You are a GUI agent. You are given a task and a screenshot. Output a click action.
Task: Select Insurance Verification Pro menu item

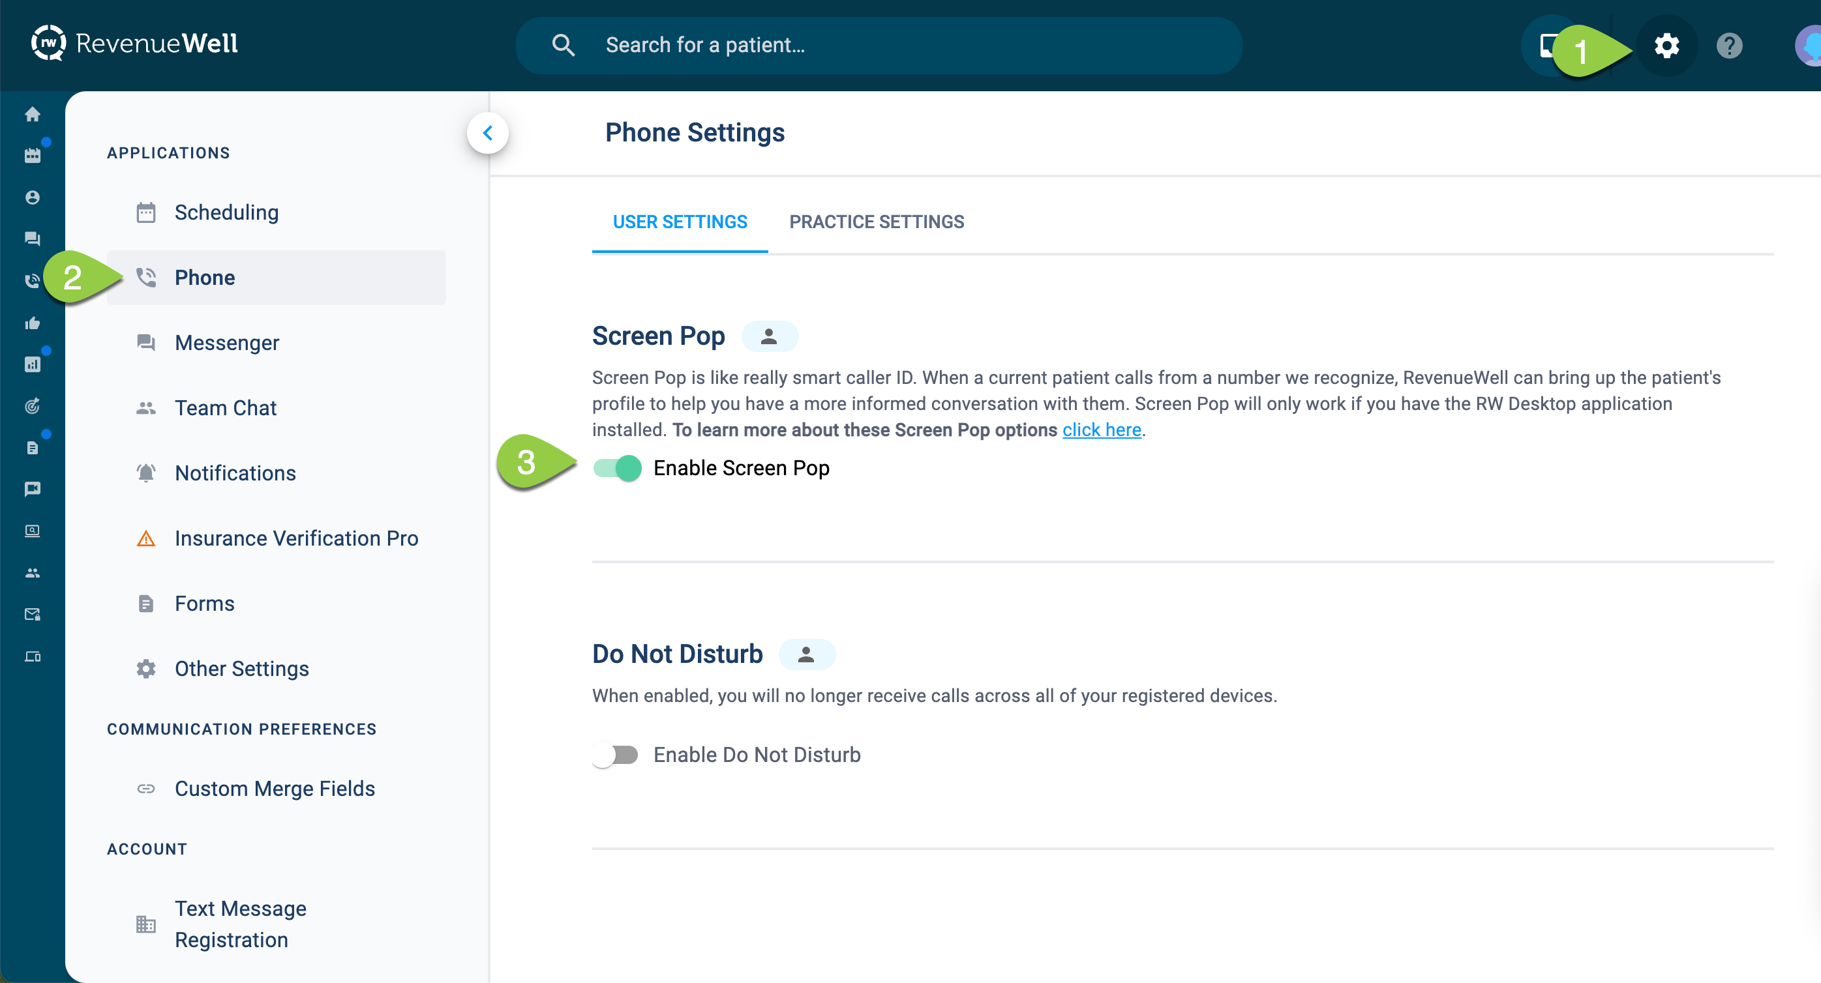pos(296,538)
